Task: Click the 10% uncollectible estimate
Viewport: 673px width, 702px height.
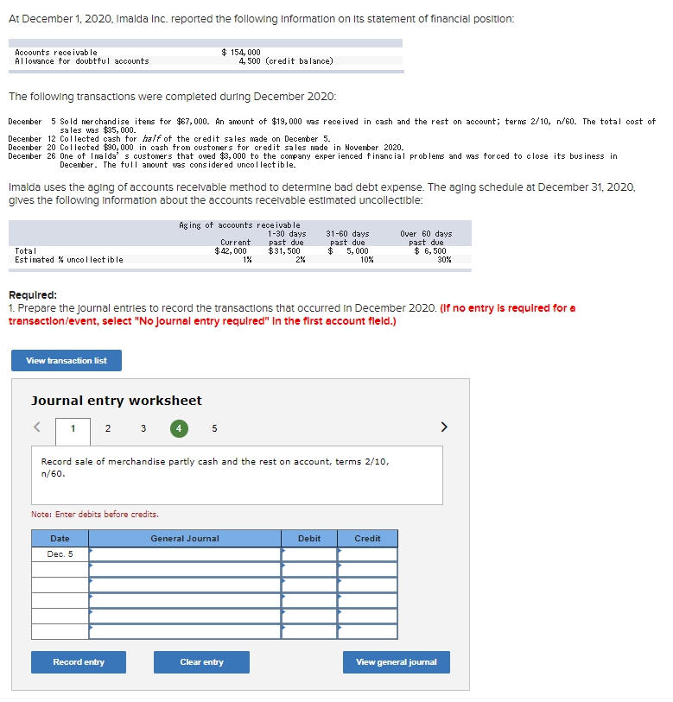Action: (367, 260)
